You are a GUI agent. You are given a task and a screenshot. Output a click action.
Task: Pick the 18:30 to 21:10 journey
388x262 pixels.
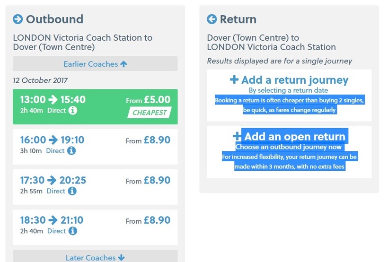point(95,227)
